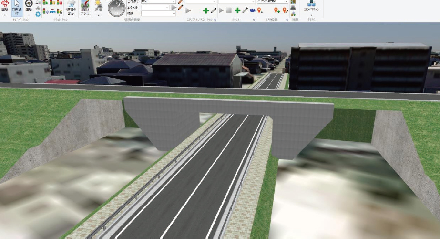The height and width of the screenshot is (245, 440).
Task: Open the blue gear settings icon
Action: coord(38,14)
